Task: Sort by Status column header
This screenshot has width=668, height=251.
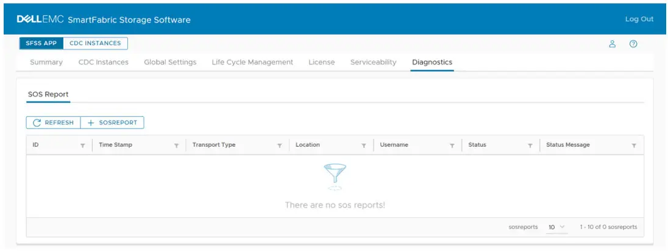Action: 477,145
